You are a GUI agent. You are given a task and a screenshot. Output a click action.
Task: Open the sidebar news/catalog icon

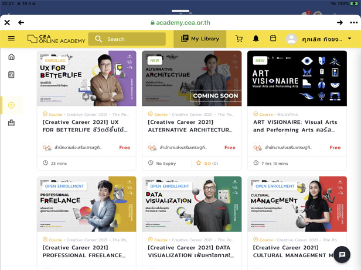point(11,75)
